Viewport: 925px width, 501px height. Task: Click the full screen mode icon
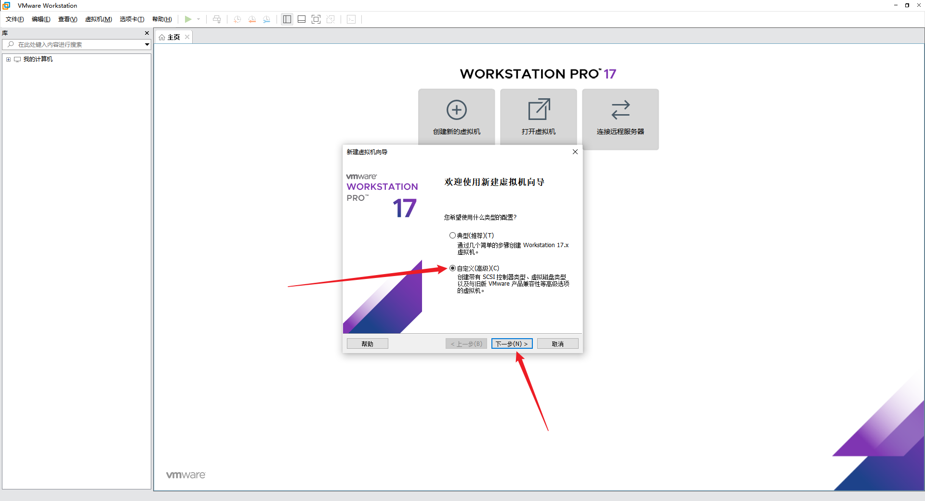coord(316,19)
